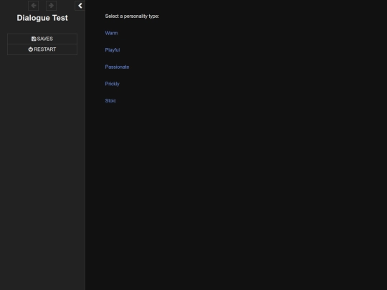Screen dimensions: 387x290
Task: Go back with the left arrow history button
Action: point(33,6)
